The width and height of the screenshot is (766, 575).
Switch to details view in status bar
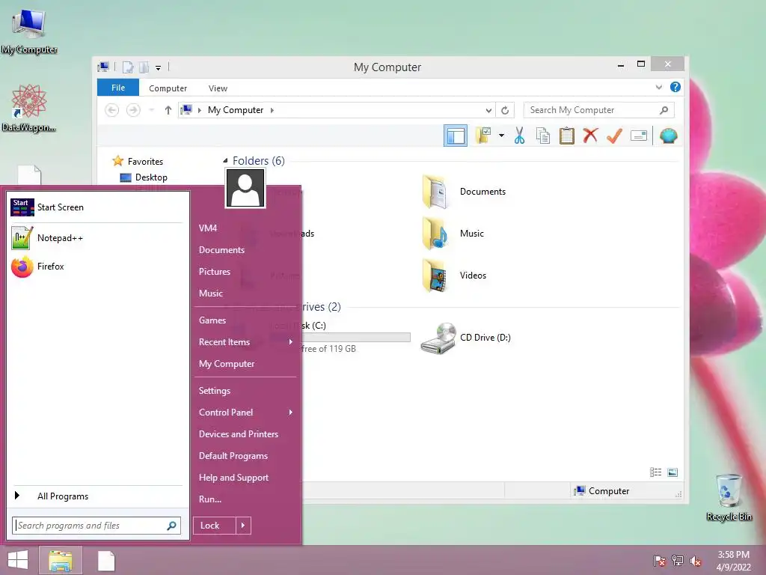pyautogui.click(x=655, y=472)
